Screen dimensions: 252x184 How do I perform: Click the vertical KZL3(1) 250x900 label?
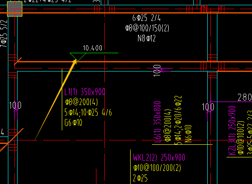click(x=232, y=130)
